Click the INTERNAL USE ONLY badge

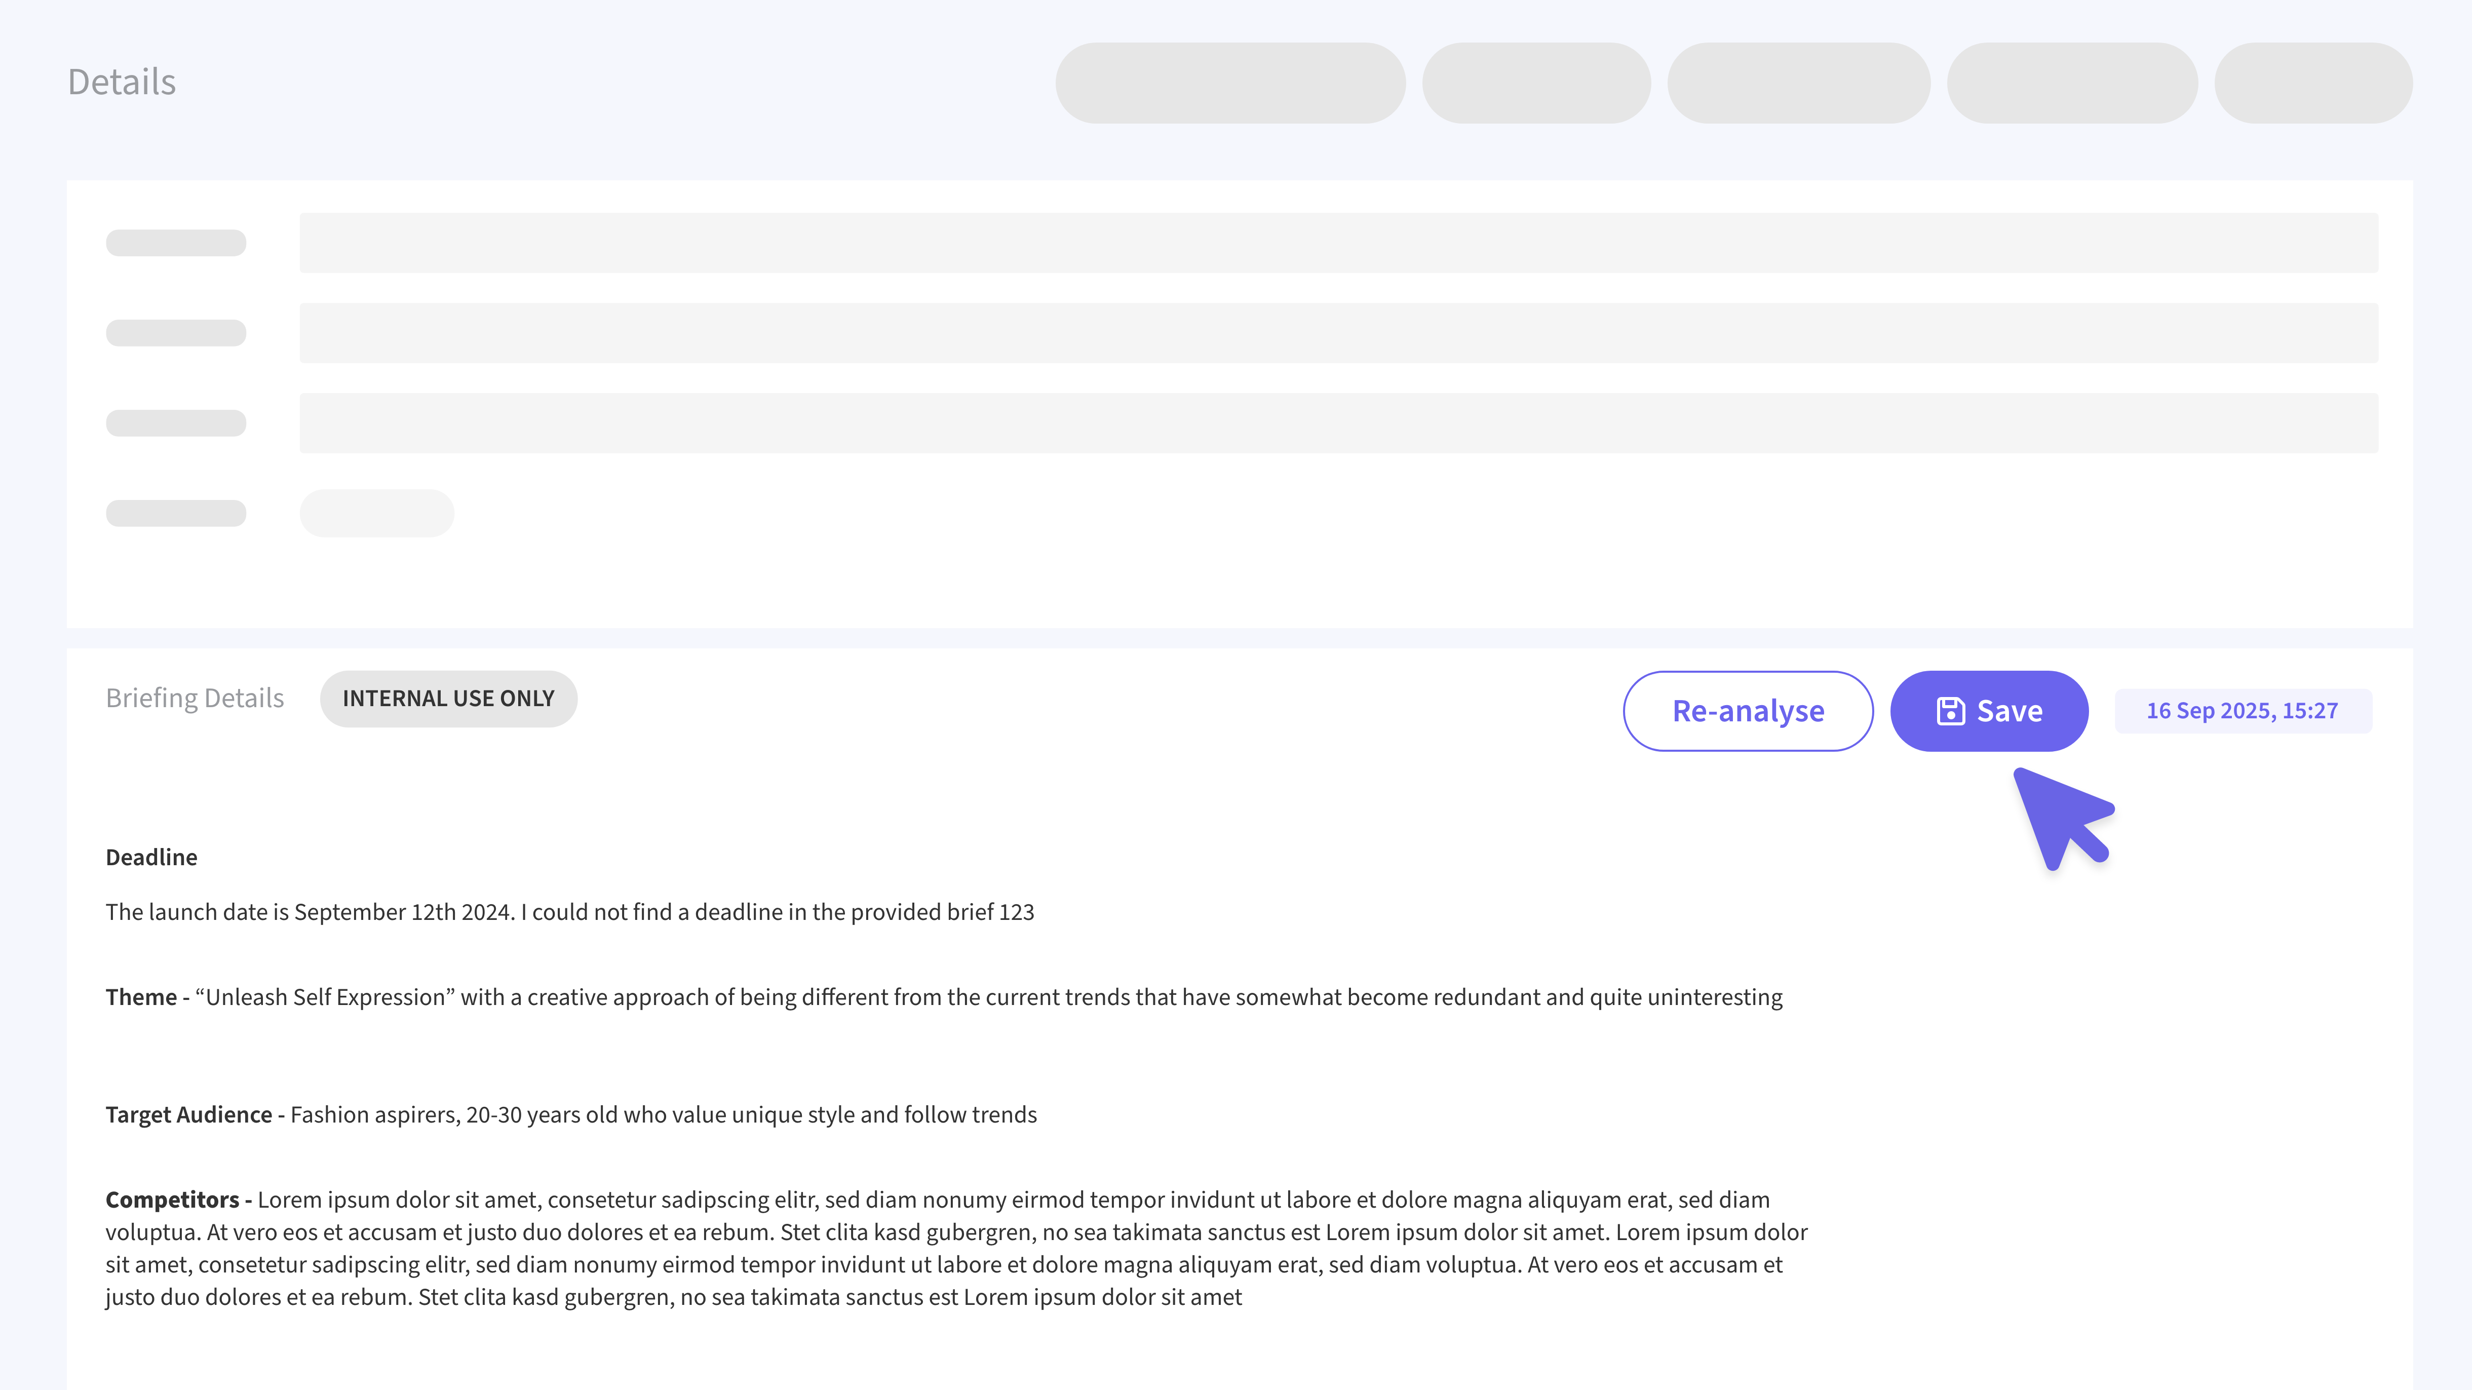pos(448,699)
